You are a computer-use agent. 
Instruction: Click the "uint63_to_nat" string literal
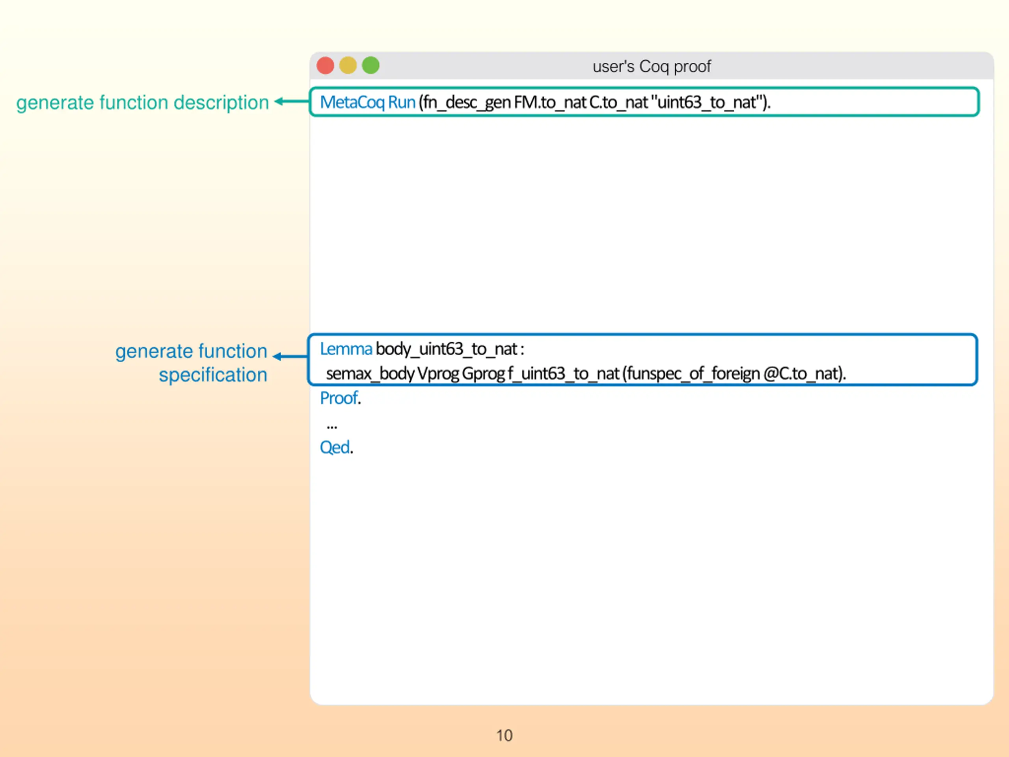[707, 102]
